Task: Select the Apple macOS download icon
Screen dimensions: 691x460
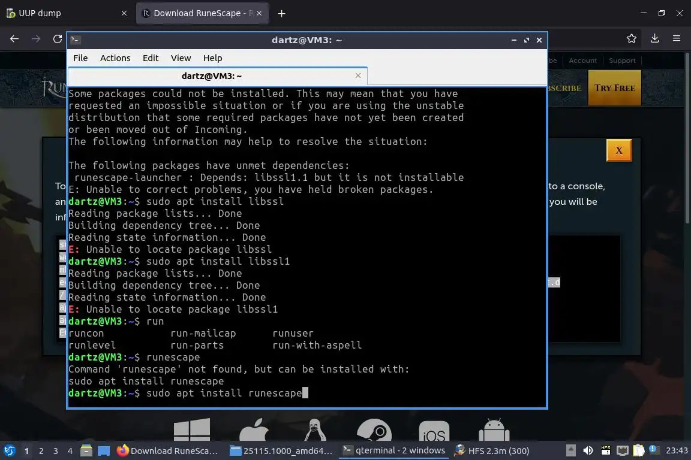Action: 254,429
